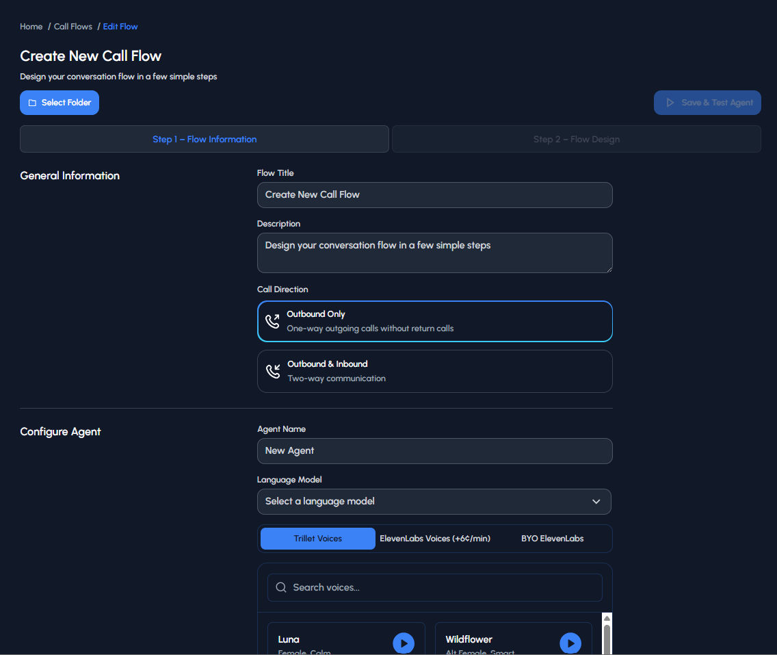Expand the language model chevron arrow
The height and width of the screenshot is (655, 777).
594,502
